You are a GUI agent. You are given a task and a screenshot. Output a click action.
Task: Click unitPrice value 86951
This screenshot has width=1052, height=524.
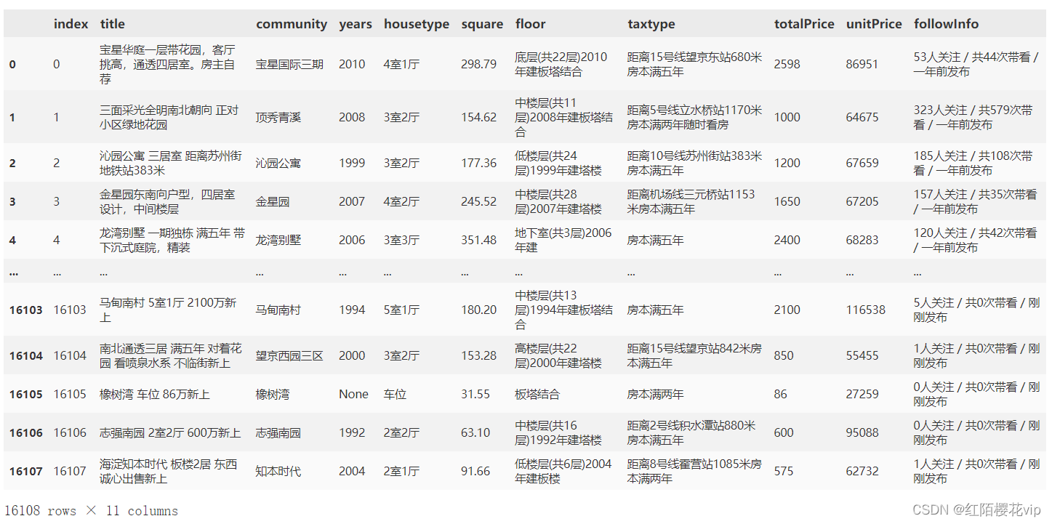[x=862, y=64]
